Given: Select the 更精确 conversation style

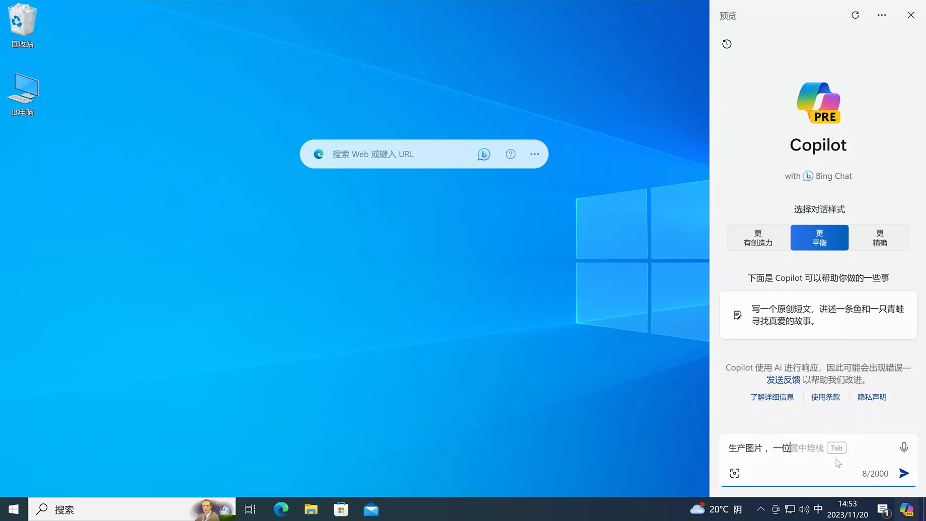Looking at the screenshot, I should pos(879,238).
